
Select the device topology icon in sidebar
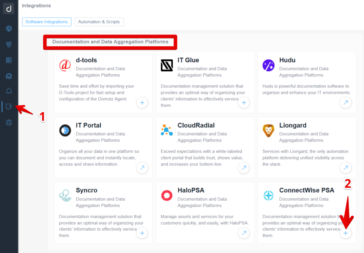9,44
